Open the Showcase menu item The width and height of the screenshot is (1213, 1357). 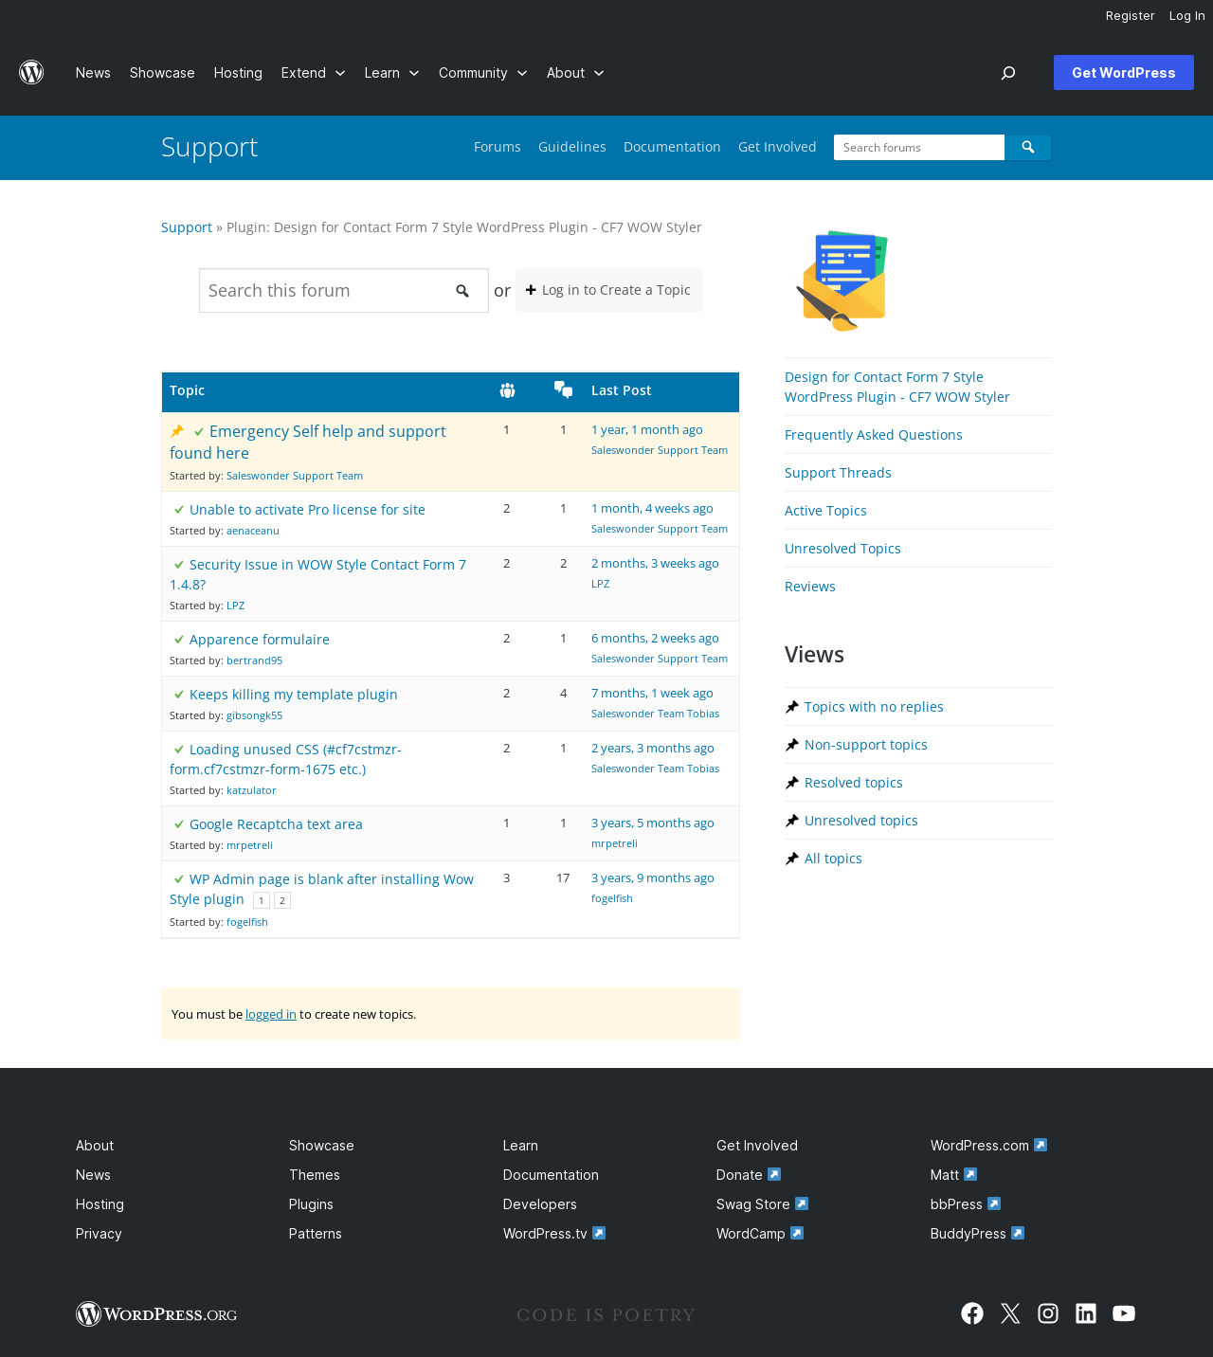[162, 73]
